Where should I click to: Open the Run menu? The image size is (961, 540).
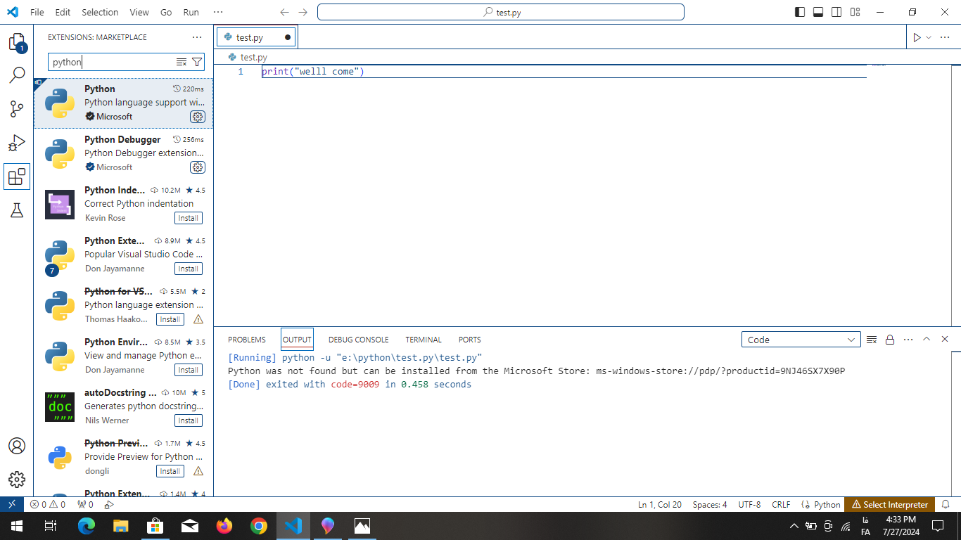(191, 12)
